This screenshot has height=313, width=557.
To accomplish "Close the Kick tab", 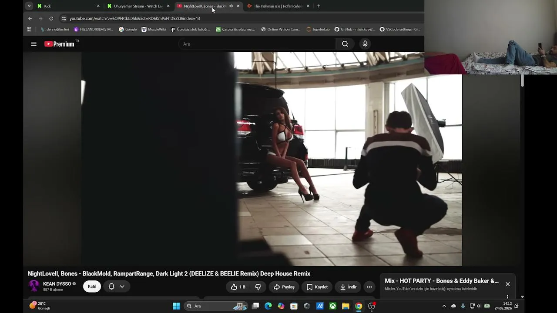I will pyautogui.click(x=98, y=6).
